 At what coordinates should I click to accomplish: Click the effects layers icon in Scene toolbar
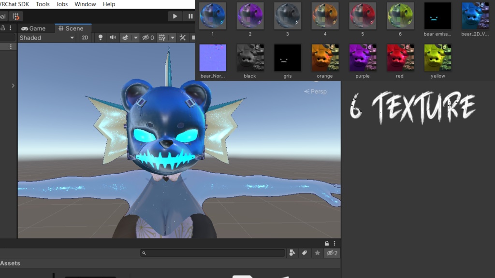[125, 38]
